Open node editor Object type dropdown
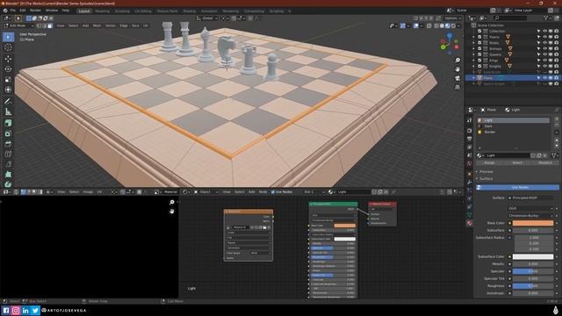 pyautogui.click(x=205, y=192)
